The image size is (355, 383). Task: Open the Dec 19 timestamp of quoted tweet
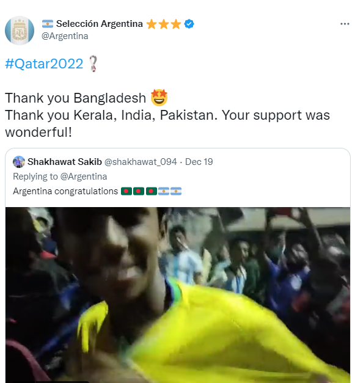point(199,162)
